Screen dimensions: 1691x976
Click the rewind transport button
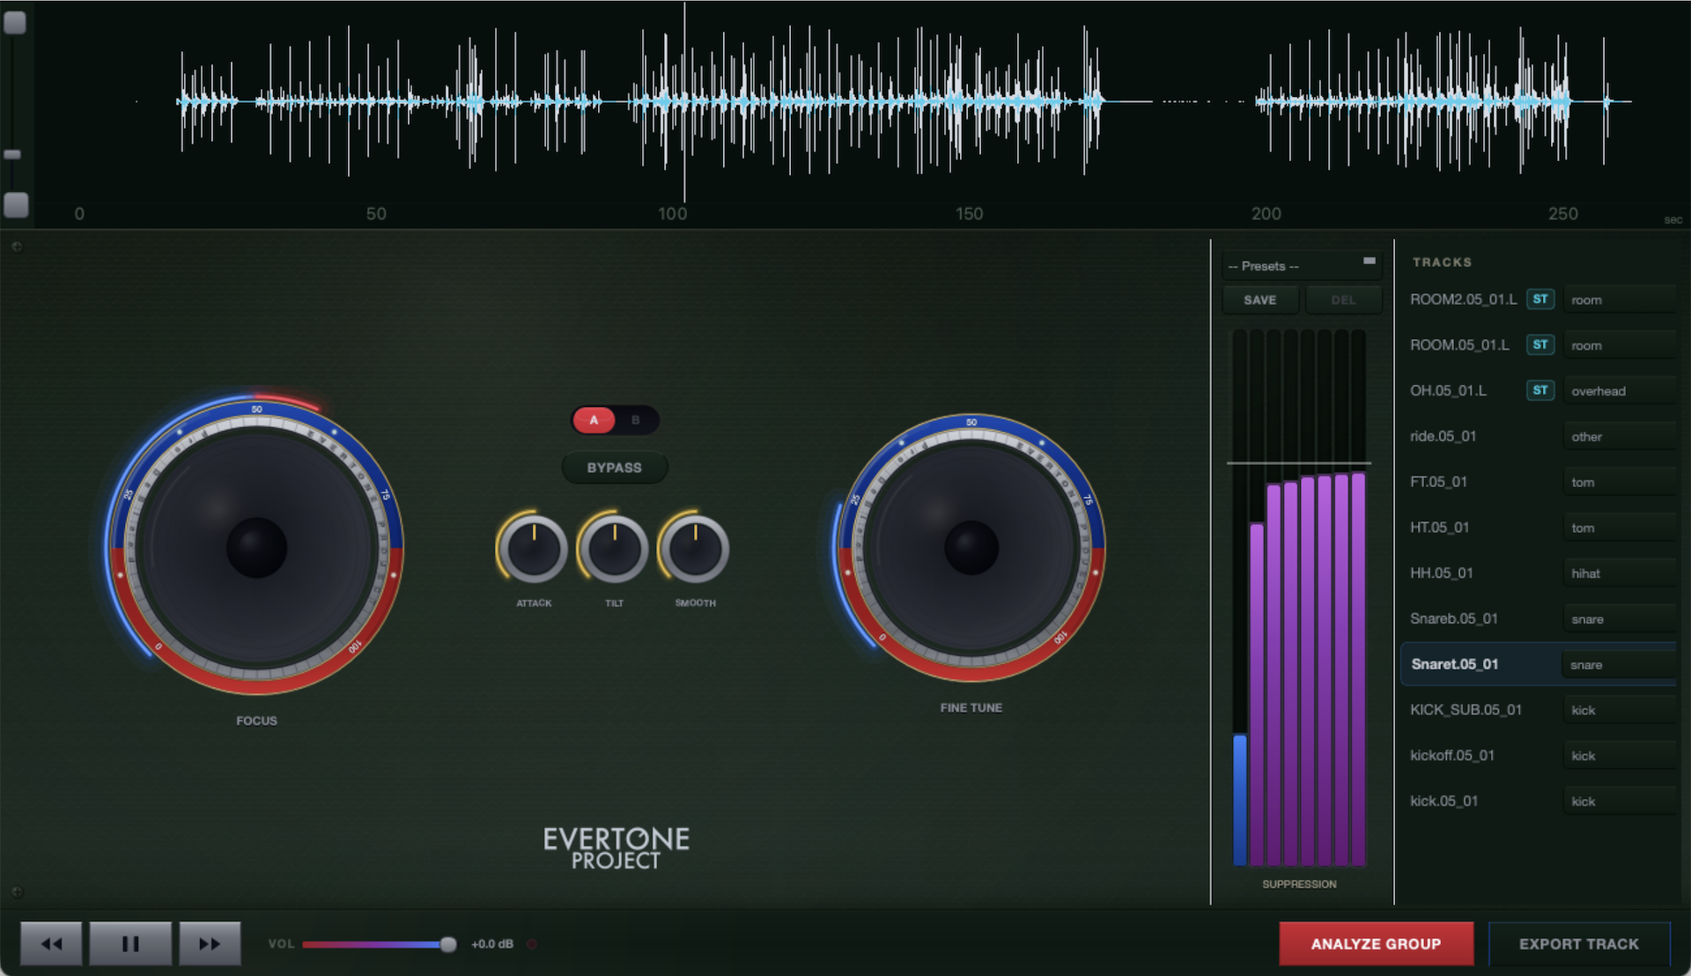click(51, 943)
